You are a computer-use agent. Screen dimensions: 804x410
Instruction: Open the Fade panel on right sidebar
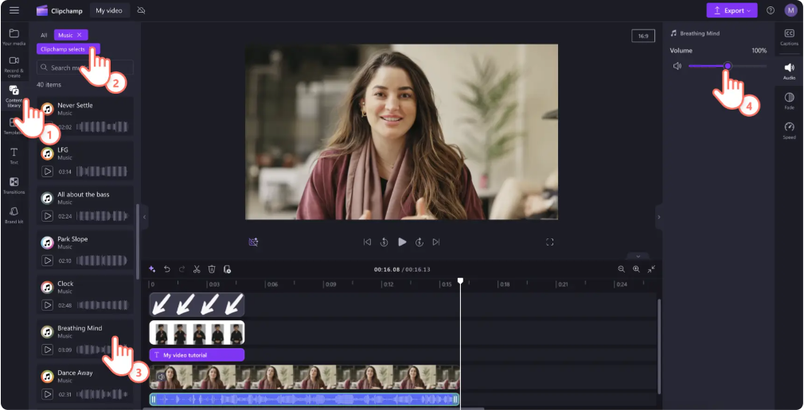789,100
